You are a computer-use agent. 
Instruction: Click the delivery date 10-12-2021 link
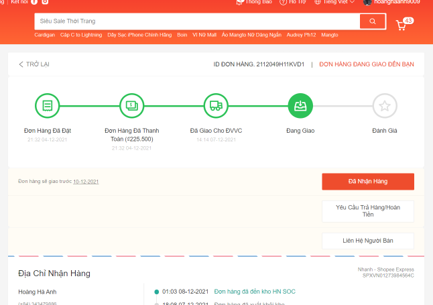pos(86,182)
